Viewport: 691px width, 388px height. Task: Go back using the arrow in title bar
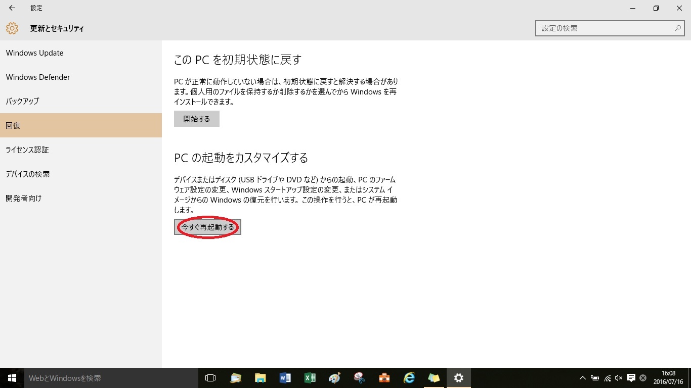12,8
